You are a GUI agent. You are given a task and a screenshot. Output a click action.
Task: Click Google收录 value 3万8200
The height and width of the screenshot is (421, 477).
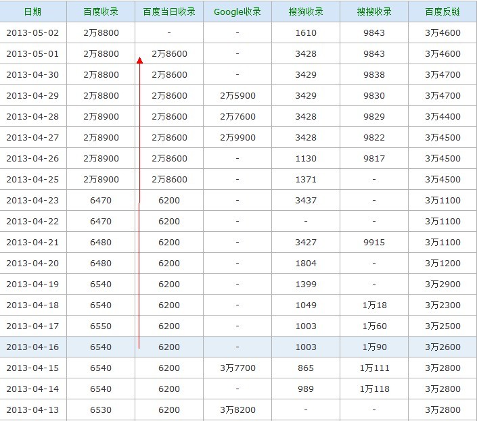pos(237,410)
